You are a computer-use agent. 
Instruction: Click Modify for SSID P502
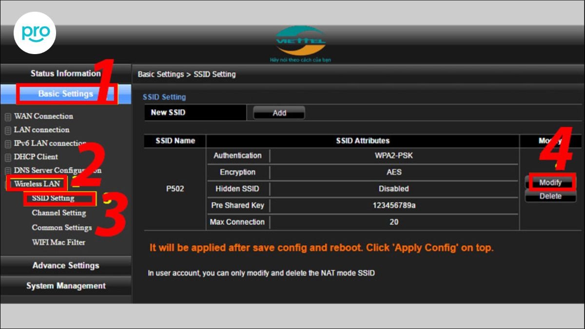(x=550, y=183)
